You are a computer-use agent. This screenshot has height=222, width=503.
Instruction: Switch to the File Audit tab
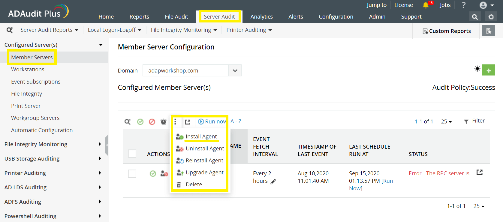[176, 17]
